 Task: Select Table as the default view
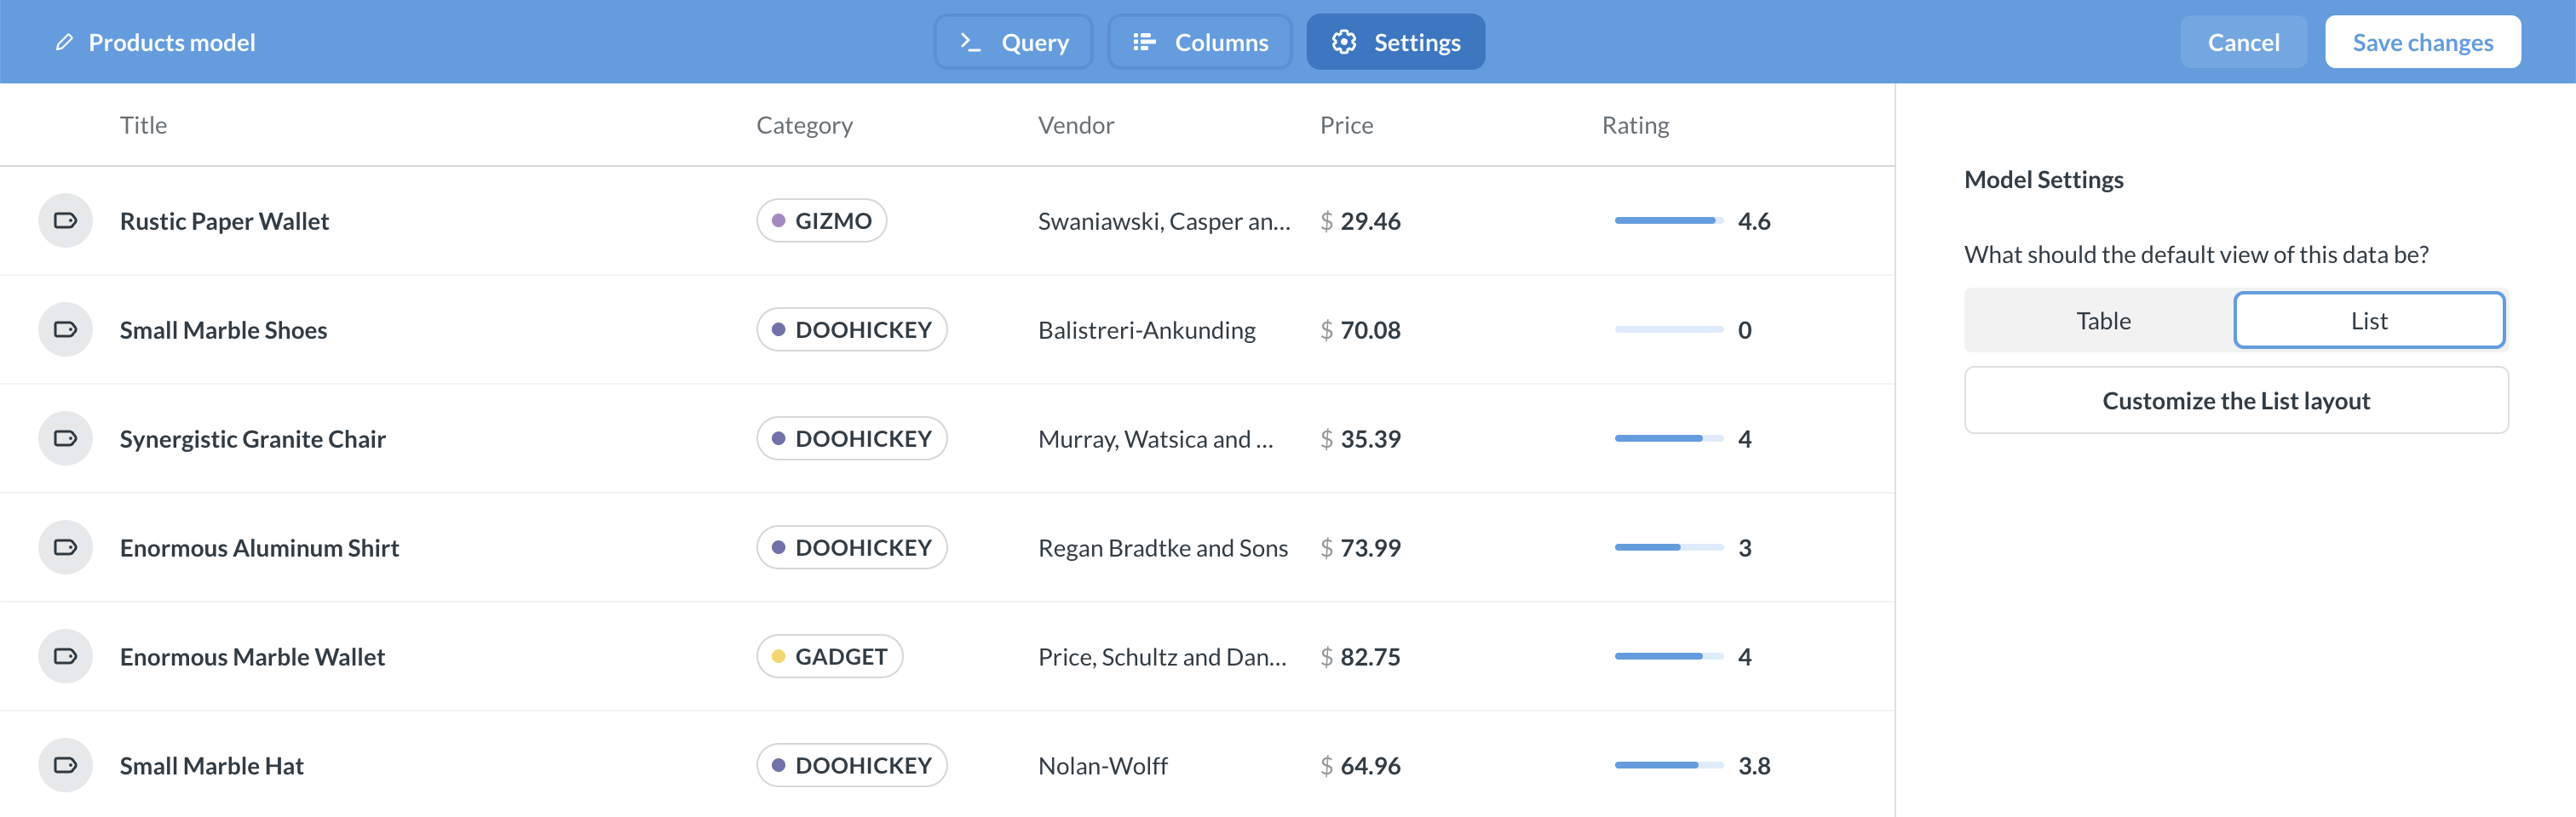2102,321
